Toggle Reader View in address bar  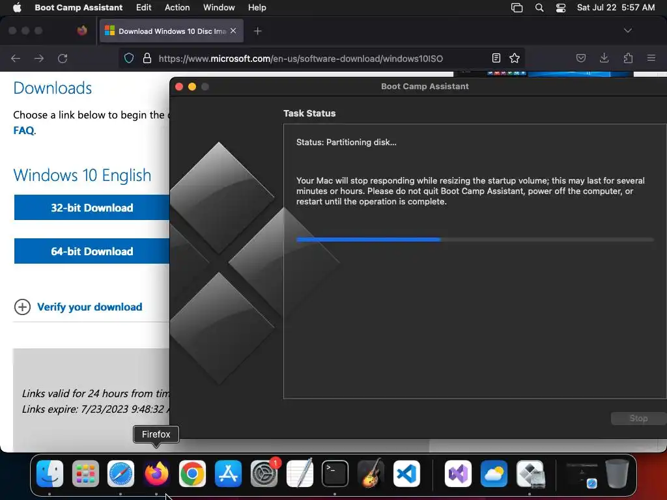click(x=496, y=58)
